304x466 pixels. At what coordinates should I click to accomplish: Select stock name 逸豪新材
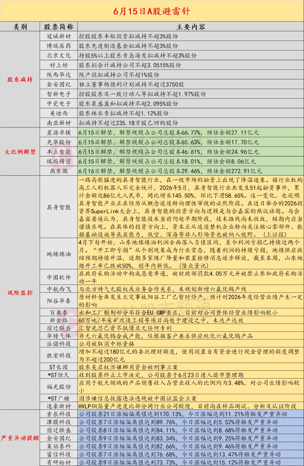pyautogui.click(x=59, y=406)
